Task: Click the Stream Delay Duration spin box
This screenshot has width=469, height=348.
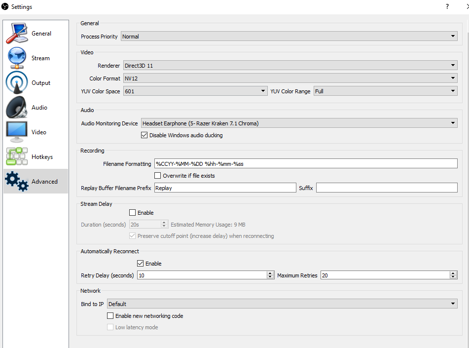Action: pos(148,224)
